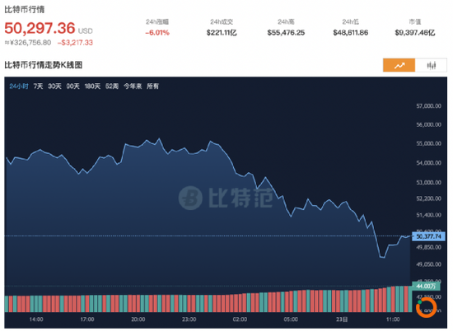
Task: Select the 24小时 time range
Action: point(19,86)
